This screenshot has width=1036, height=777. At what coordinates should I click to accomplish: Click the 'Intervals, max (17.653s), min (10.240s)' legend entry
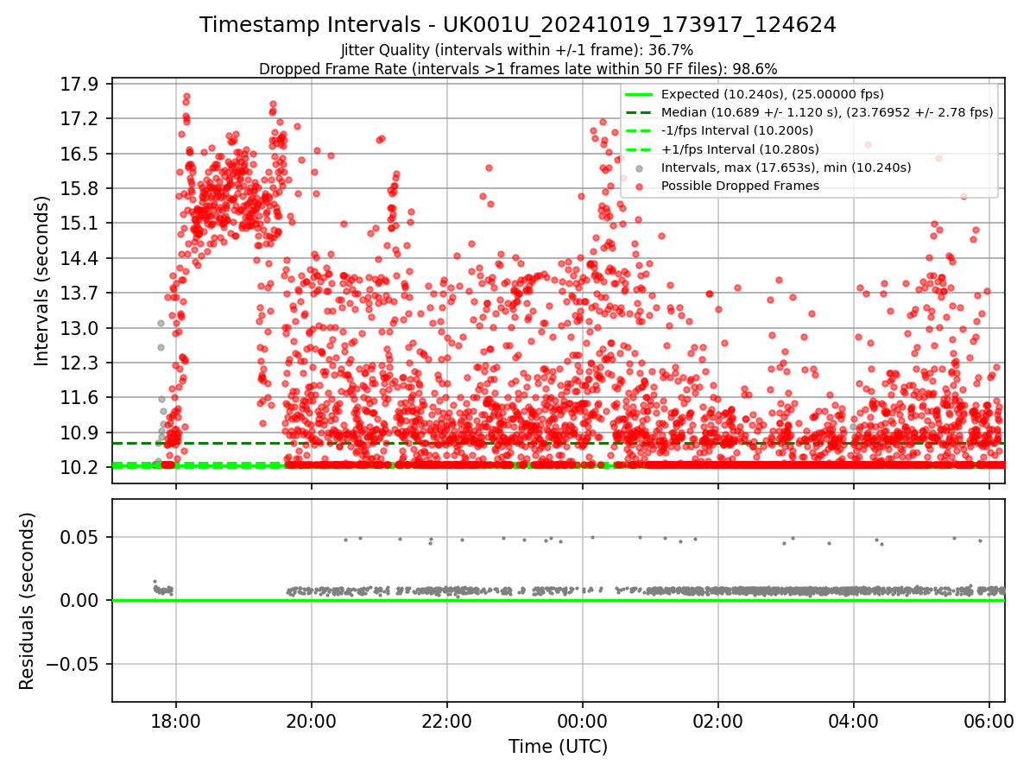[786, 167]
